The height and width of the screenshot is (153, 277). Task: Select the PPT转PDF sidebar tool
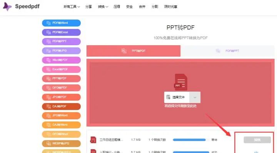click(x=61, y=78)
